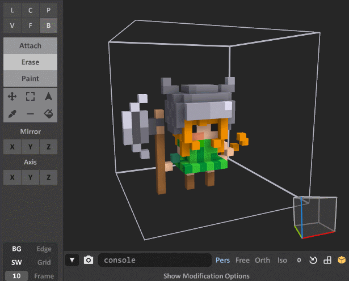Switch to Paint mode

[30, 78]
